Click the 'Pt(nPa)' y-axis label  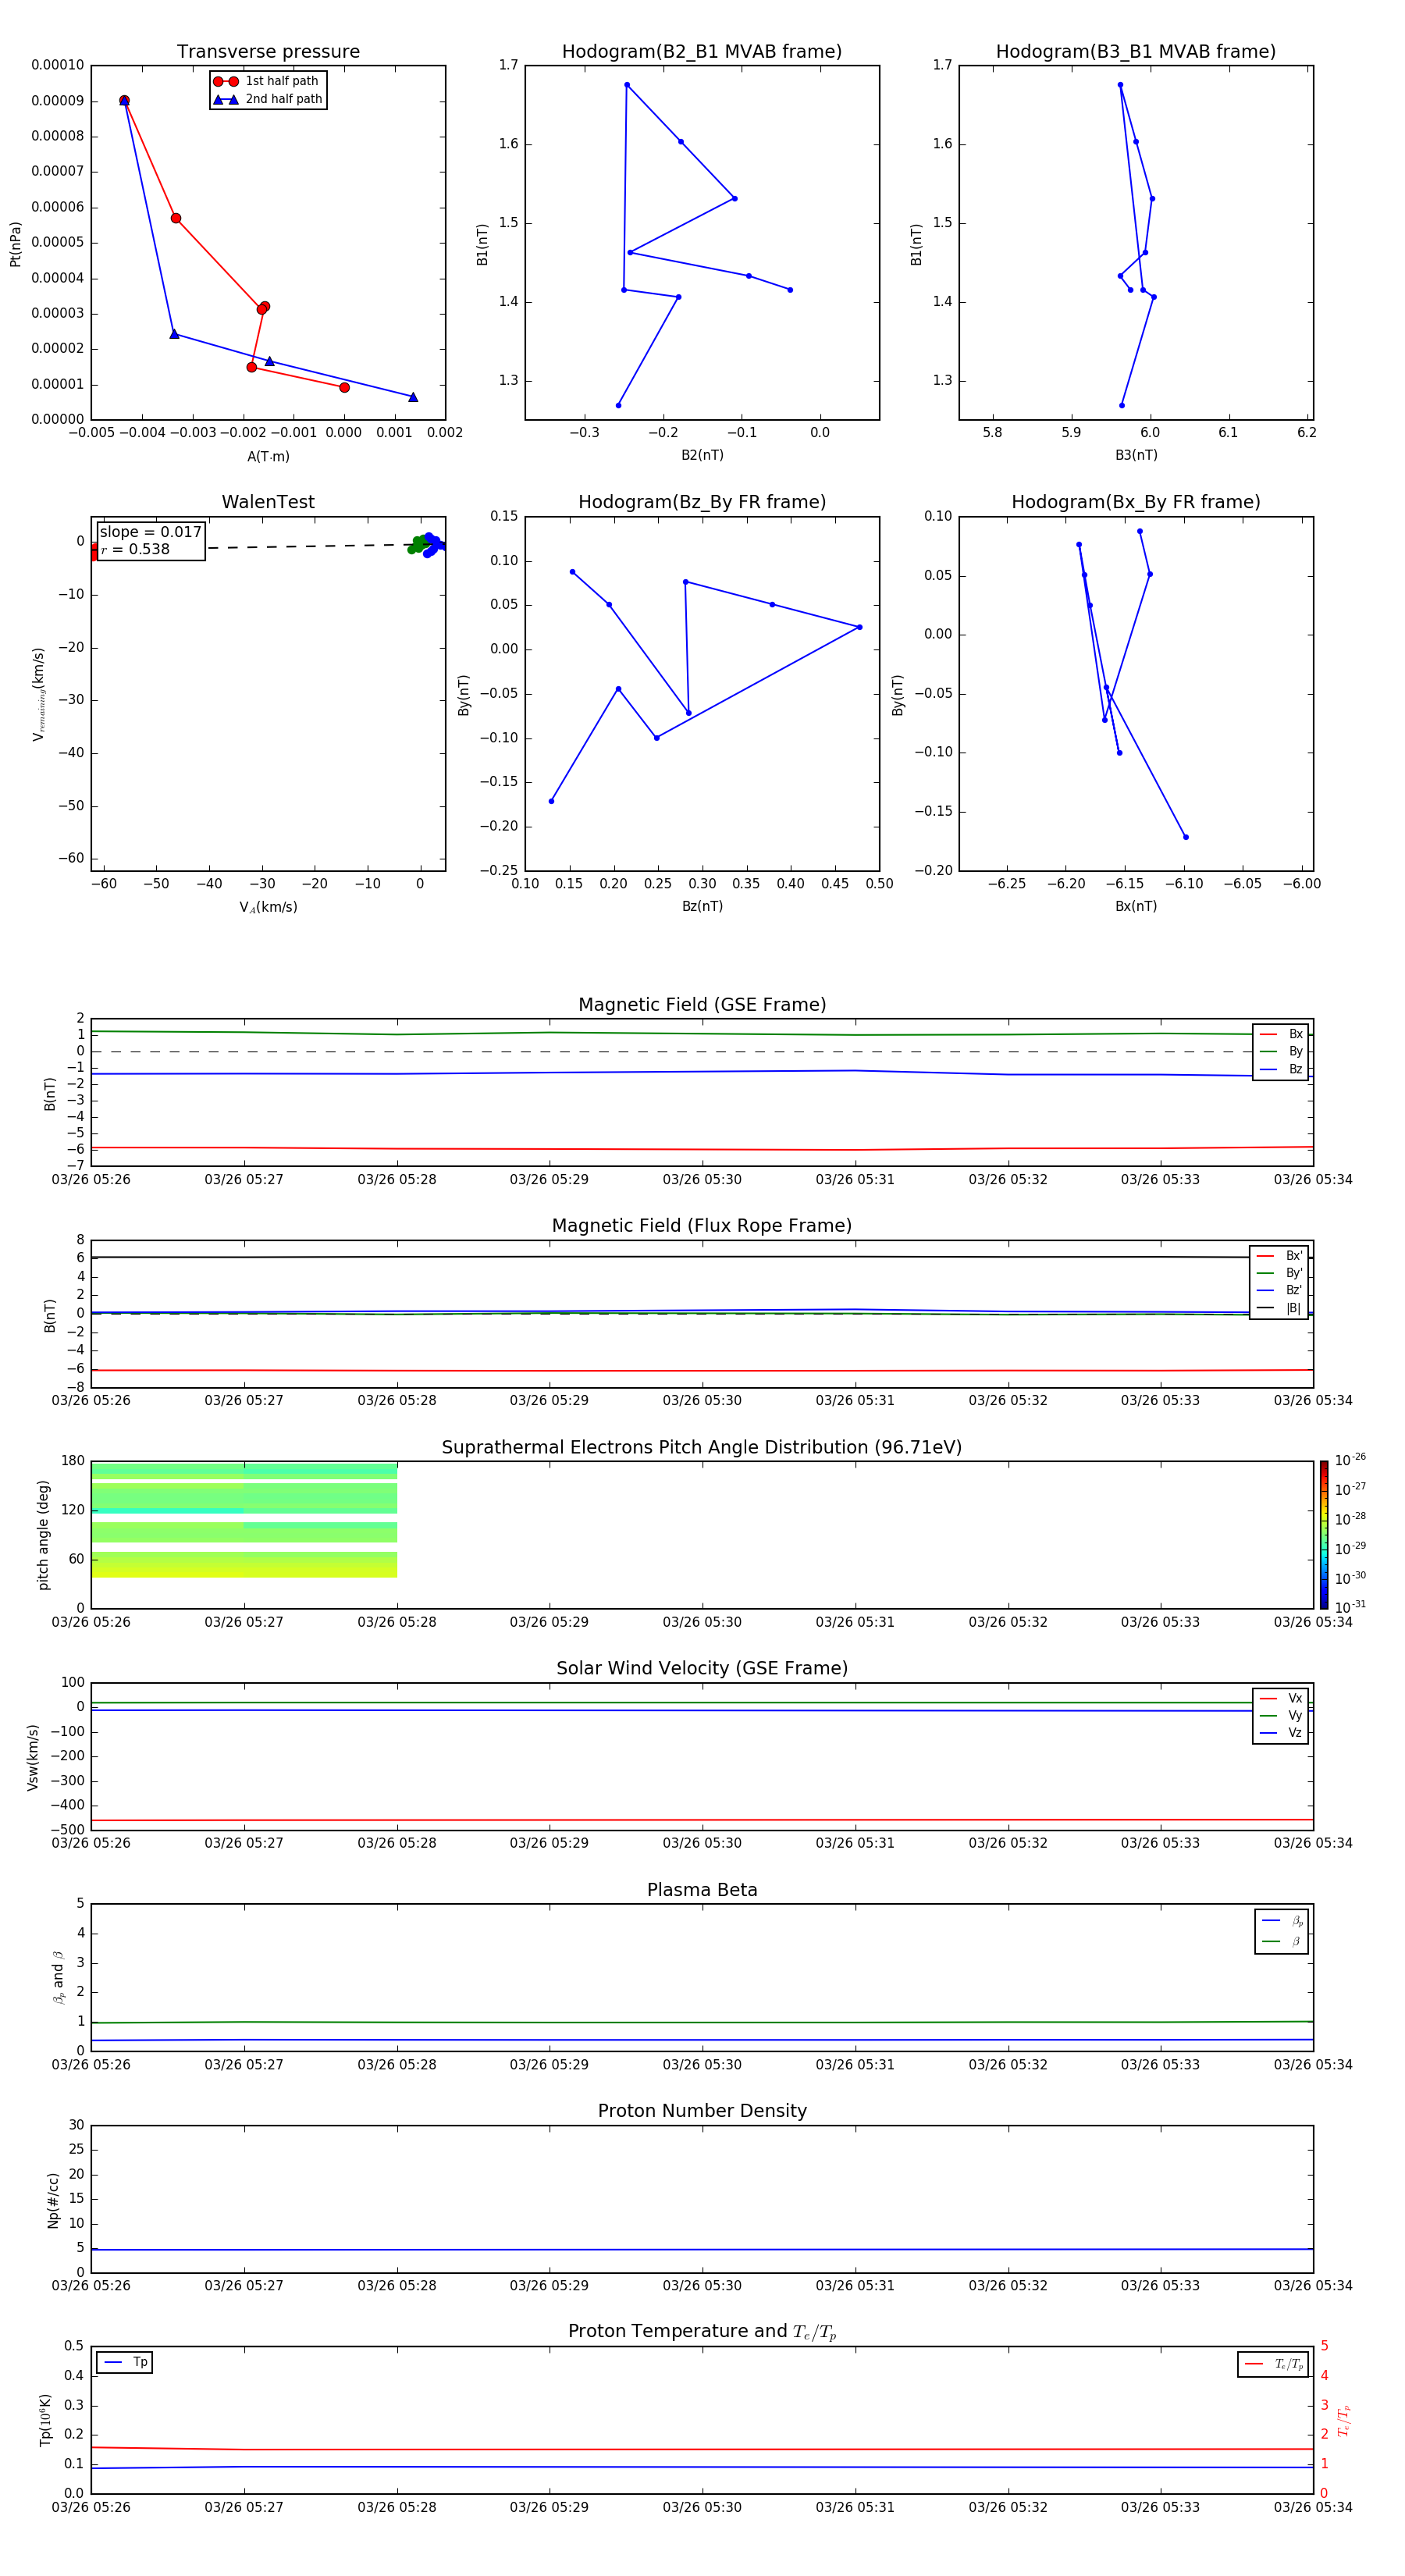(15, 243)
